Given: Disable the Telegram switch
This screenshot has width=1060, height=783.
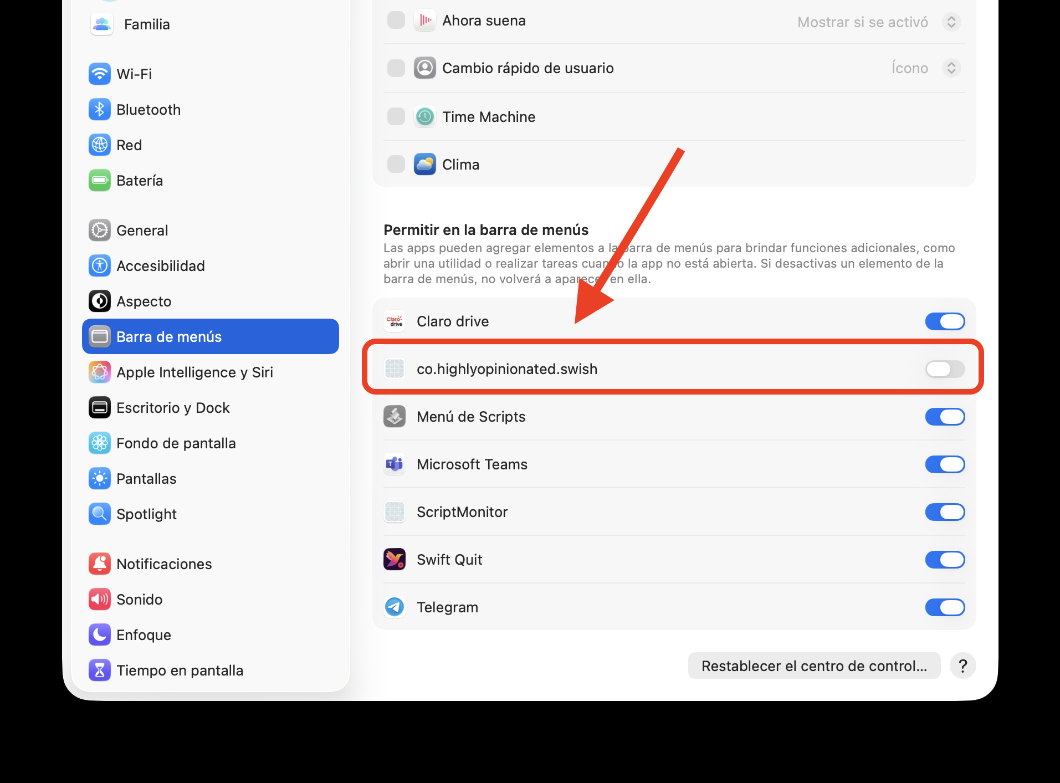Looking at the screenshot, I should [945, 607].
